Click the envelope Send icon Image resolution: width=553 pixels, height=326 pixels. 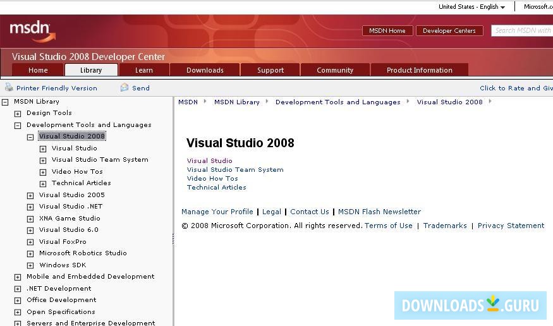124,87
